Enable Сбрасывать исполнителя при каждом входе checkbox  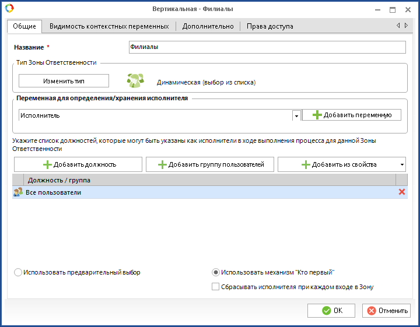pyautogui.click(x=216, y=287)
